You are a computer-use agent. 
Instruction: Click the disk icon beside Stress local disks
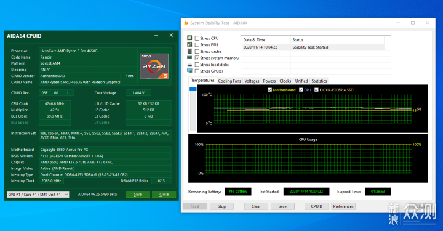190,65
